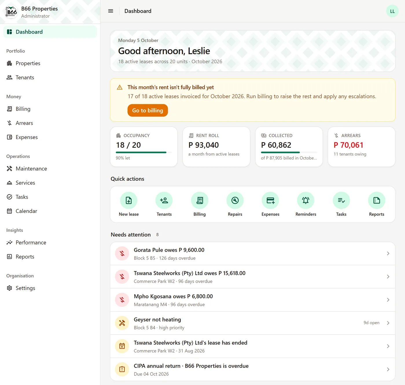Open sidebar Tasks under Operations
The image size is (405, 385).
(x=50, y=197)
